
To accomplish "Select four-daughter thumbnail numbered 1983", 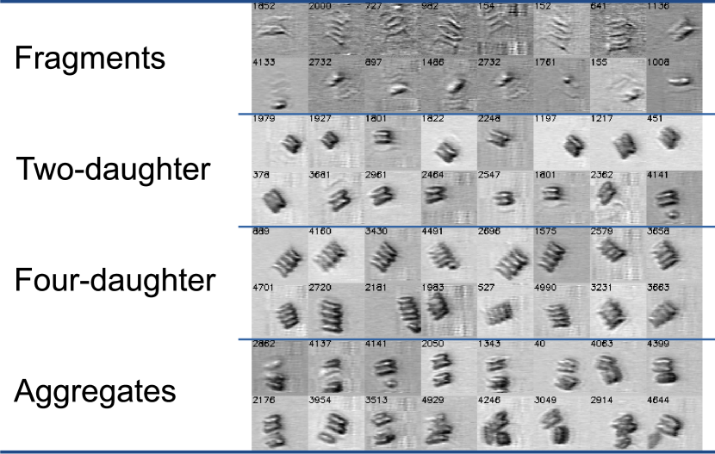I will pos(449,310).
